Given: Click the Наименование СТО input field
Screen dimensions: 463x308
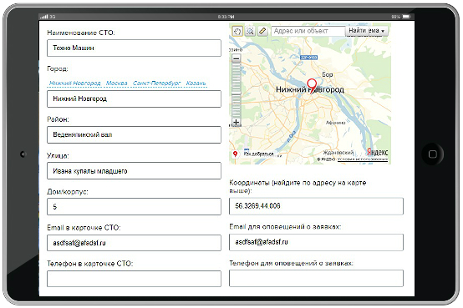Looking at the screenshot, I should (134, 48).
